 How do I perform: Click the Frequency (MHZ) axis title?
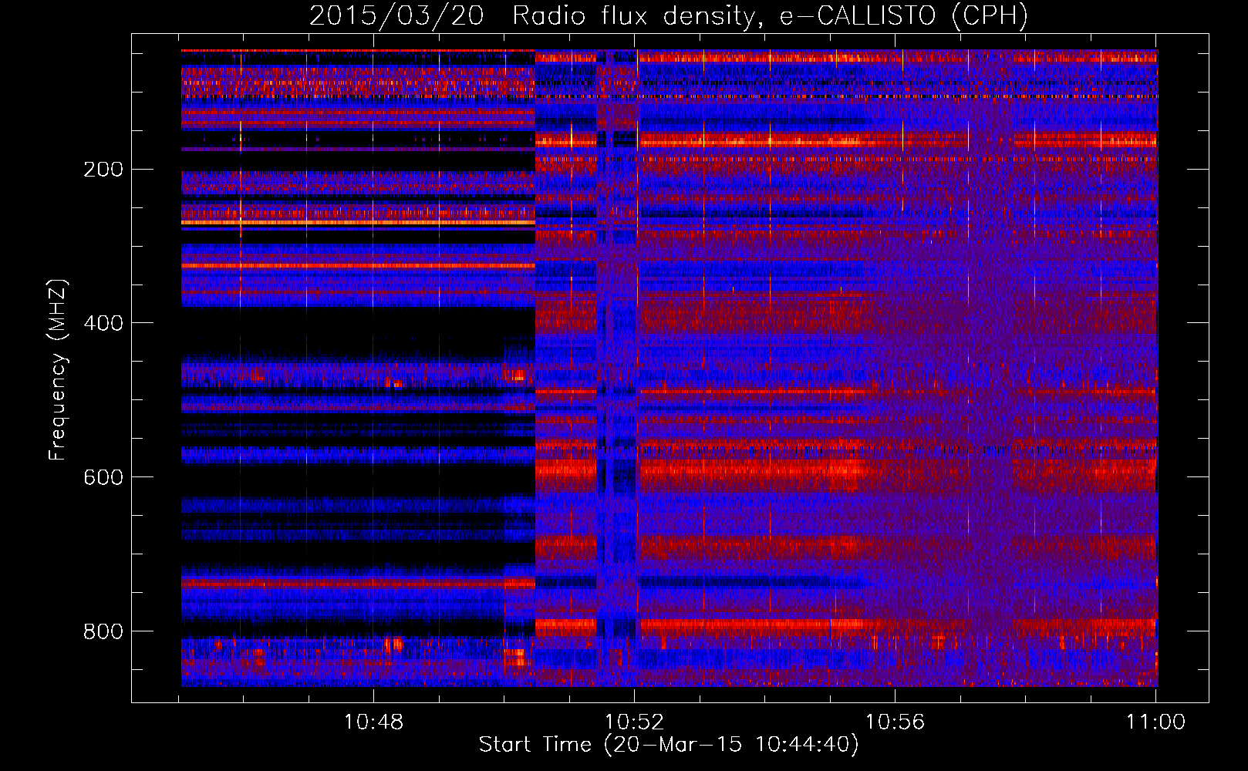(58, 369)
